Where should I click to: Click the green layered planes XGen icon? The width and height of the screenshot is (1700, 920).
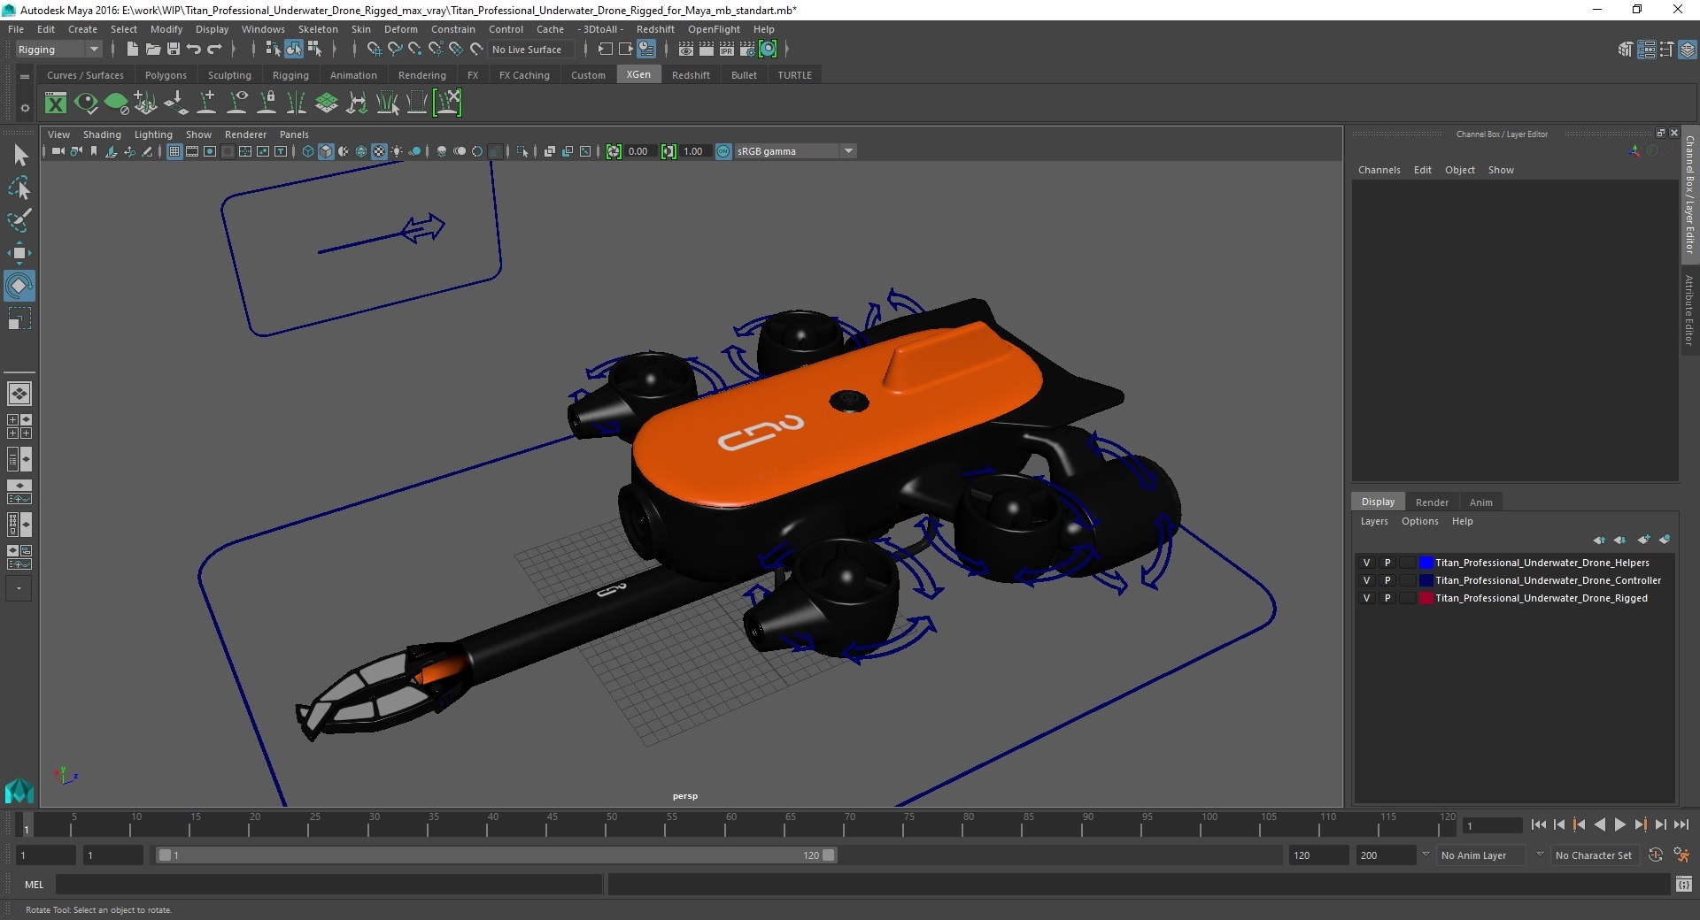tap(327, 103)
